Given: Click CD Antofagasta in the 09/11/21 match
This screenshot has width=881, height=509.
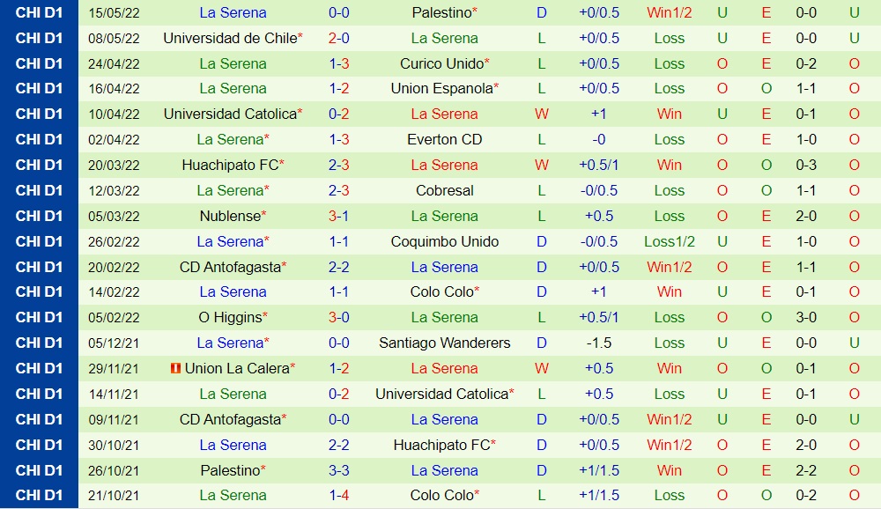Looking at the screenshot, I should click(x=229, y=419).
